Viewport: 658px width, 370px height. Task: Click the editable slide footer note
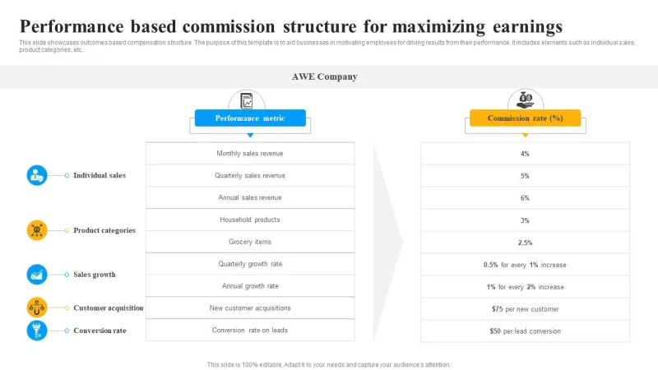329,364
